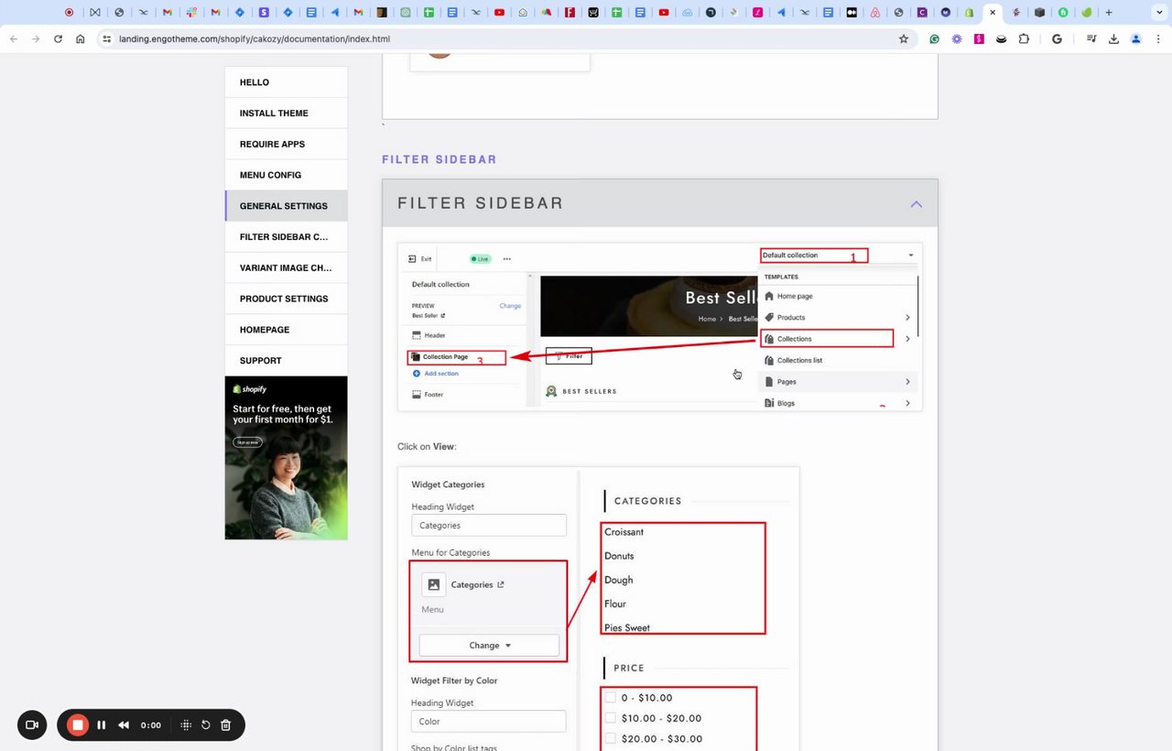Go to PRODUCT SETTINGS in sidebar
Image resolution: width=1172 pixels, height=751 pixels.
[286, 299]
